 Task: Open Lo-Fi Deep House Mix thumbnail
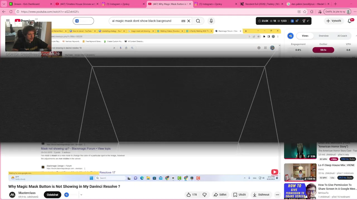[300, 172]
